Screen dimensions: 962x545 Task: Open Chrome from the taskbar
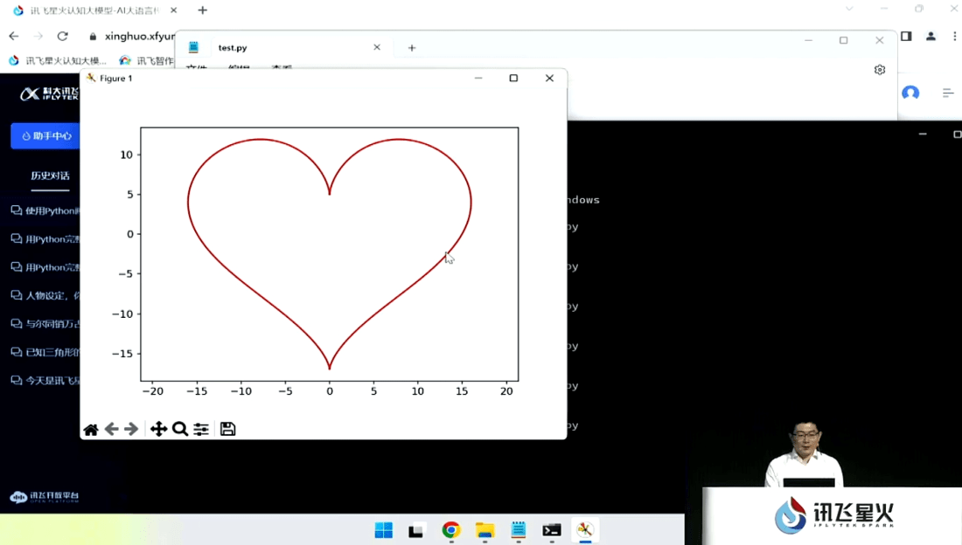tap(450, 530)
